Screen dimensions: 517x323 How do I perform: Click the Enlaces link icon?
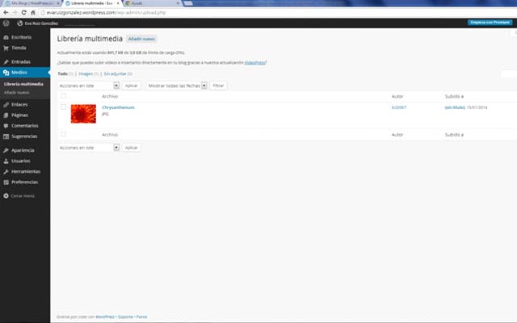coord(6,104)
